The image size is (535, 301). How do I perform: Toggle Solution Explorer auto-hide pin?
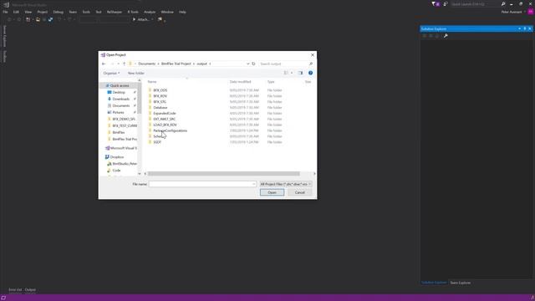(525, 28)
